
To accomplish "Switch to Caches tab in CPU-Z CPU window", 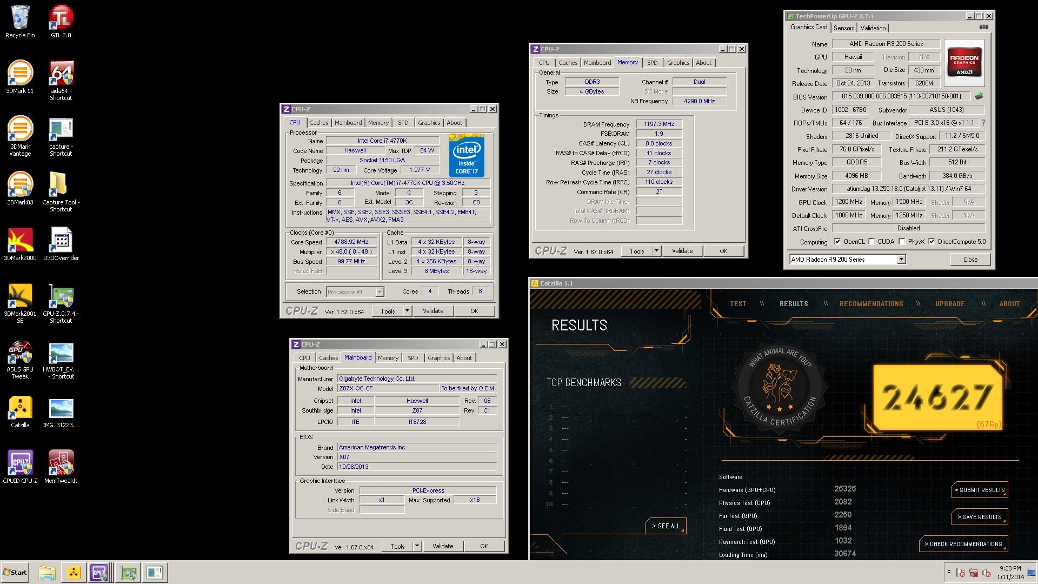I will (319, 123).
